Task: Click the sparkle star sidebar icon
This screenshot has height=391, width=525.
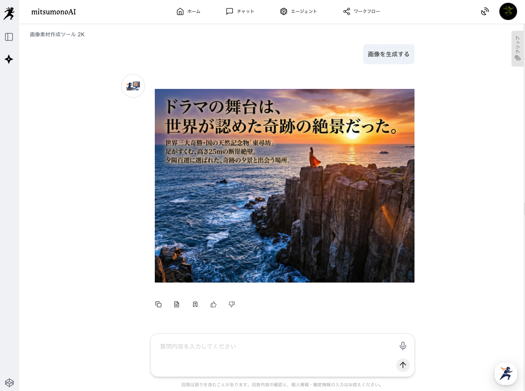Action: coord(9,59)
